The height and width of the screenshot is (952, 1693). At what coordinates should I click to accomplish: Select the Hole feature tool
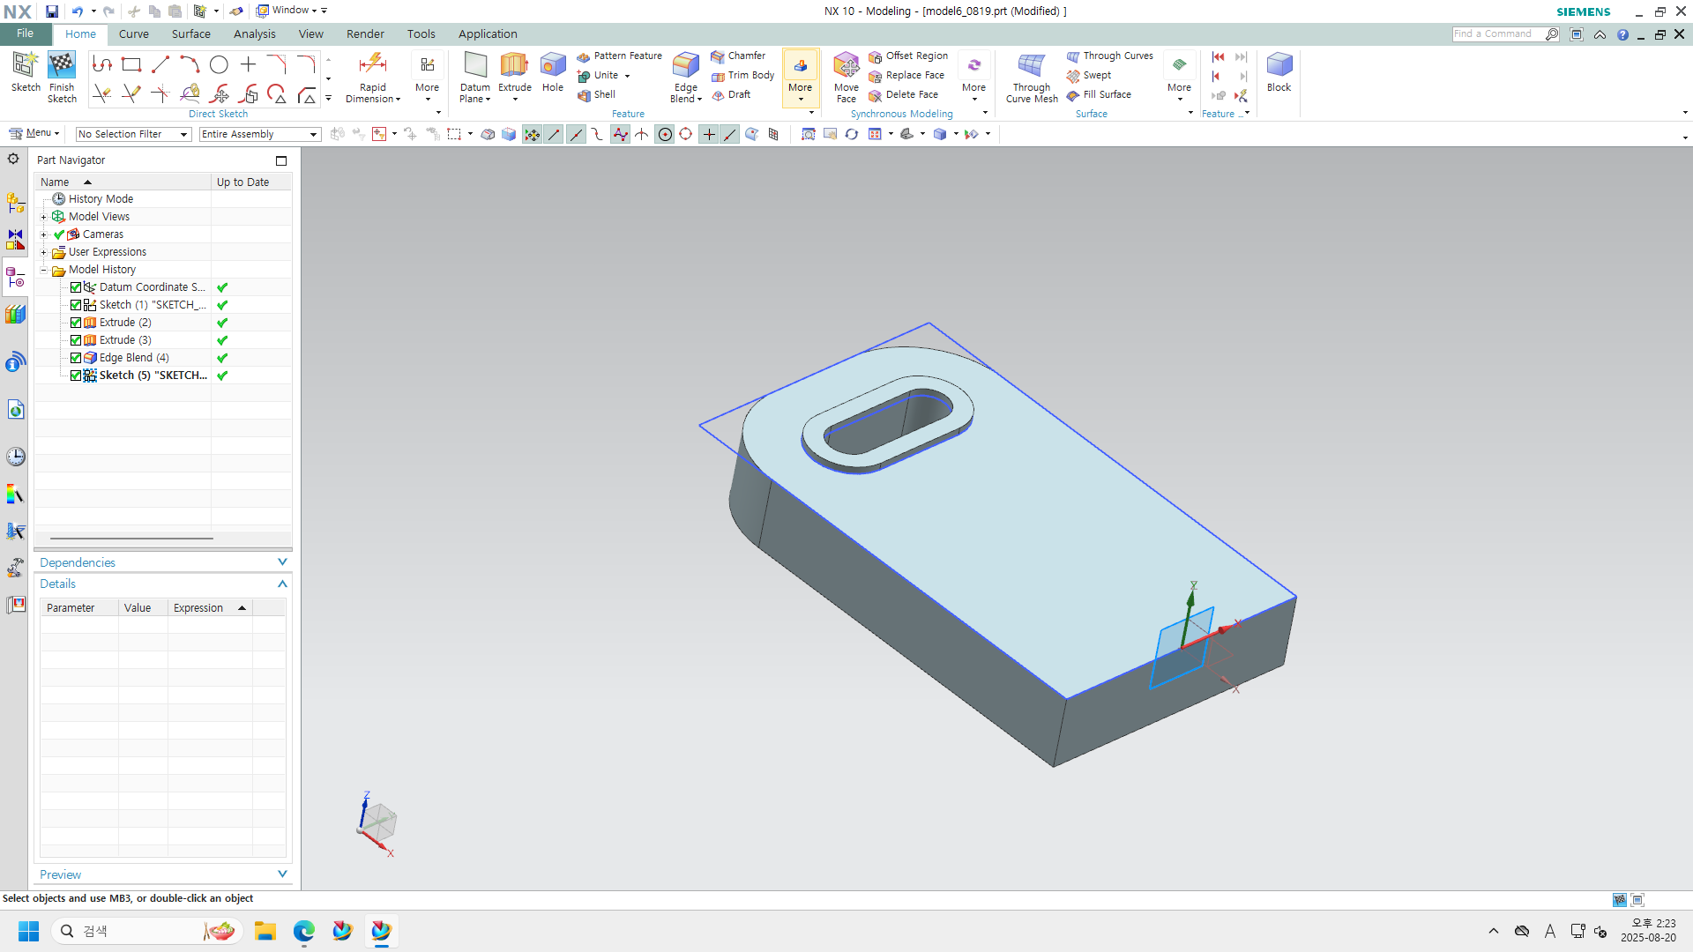pyautogui.click(x=553, y=66)
